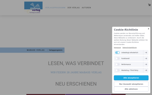This screenshot has width=152, height=95.
Task: Click Alle akzeptieren button
Action: tap(131, 78)
